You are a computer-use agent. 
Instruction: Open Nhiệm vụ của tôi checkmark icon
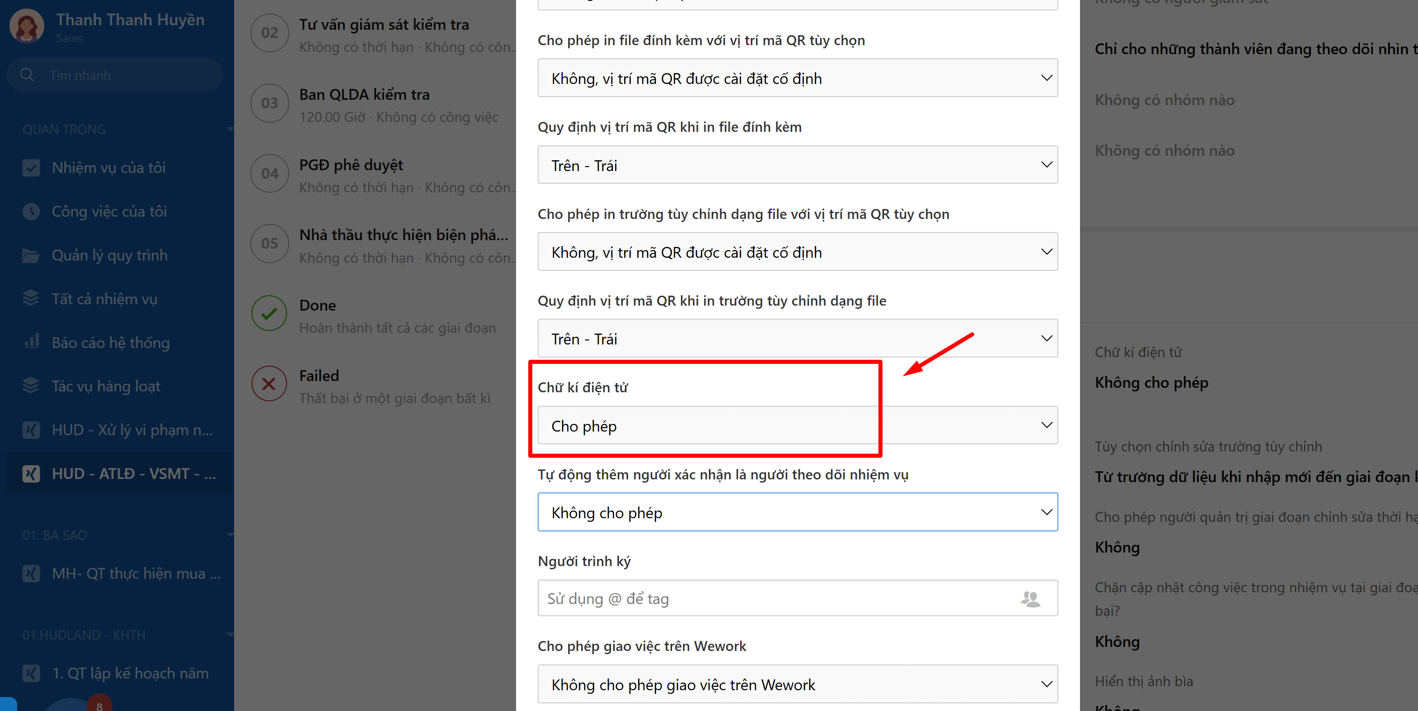31,168
